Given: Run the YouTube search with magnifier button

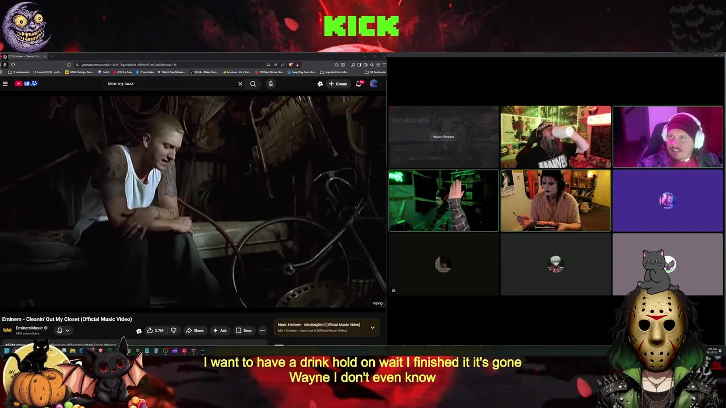Looking at the screenshot, I should (x=253, y=84).
